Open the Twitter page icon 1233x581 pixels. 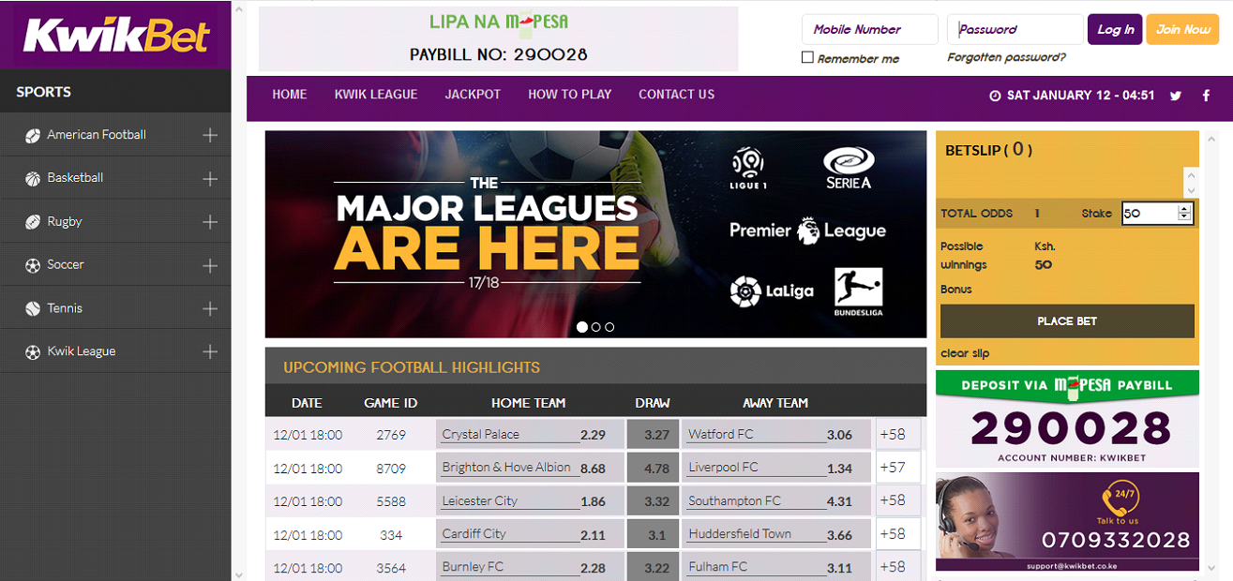pos(1176,96)
